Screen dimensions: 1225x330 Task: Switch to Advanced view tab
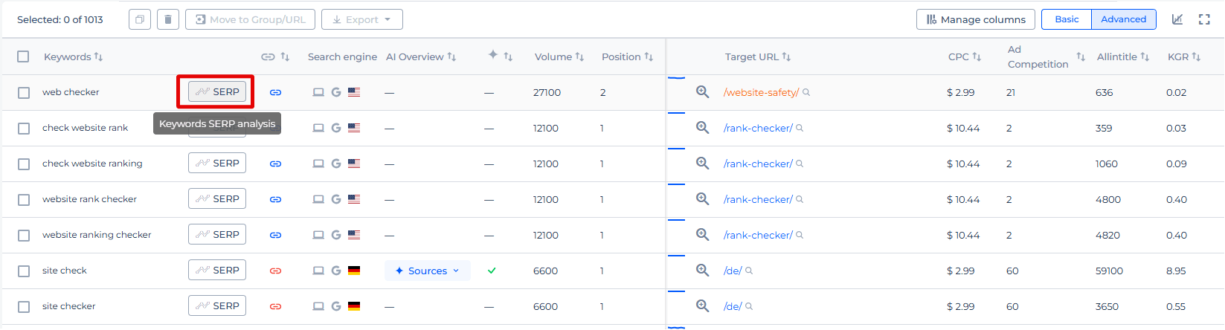(1124, 19)
